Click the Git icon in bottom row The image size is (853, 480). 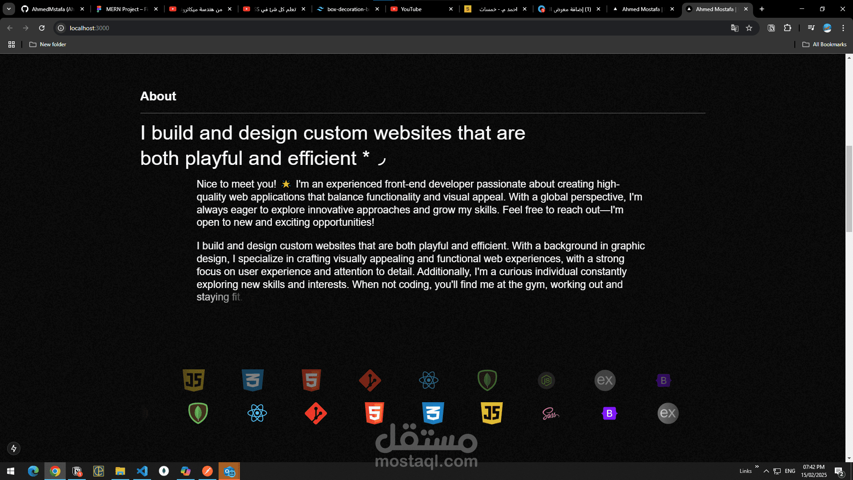(316, 413)
